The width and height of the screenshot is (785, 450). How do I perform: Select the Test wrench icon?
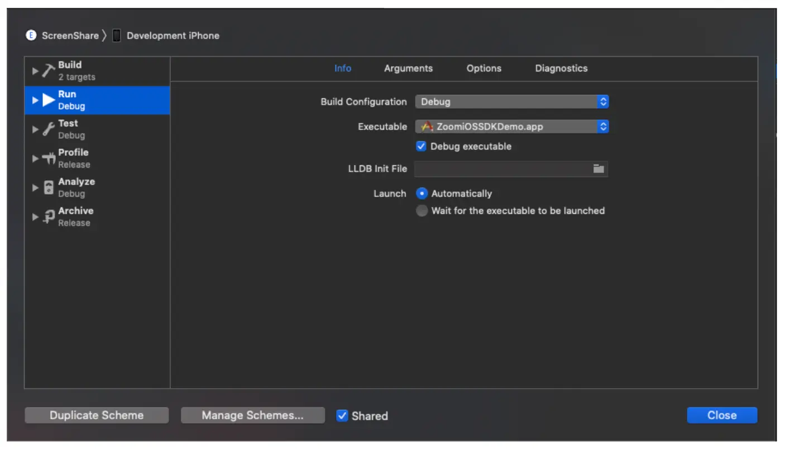coord(47,128)
